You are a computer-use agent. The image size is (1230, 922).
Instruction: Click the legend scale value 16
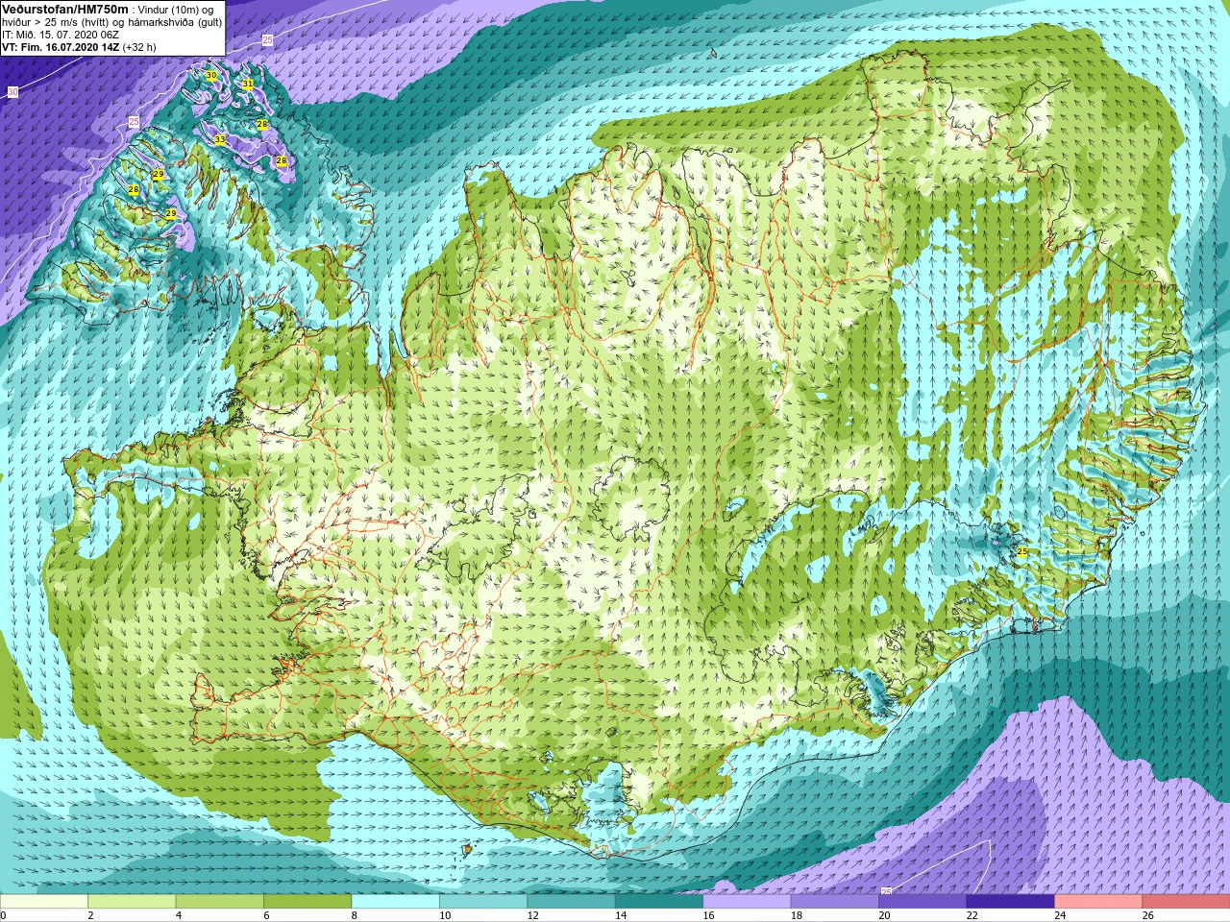(709, 915)
